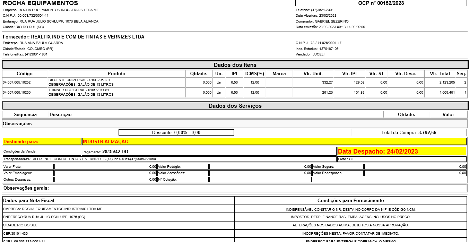469x243 pixels.
Task: Click the Código column header
Action: [25, 73]
